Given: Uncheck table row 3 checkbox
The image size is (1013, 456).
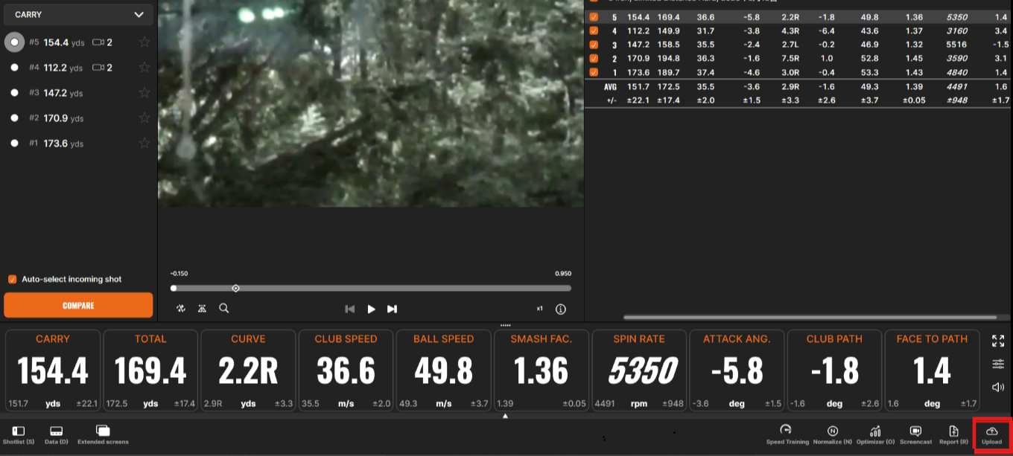Looking at the screenshot, I should [594, 45].
